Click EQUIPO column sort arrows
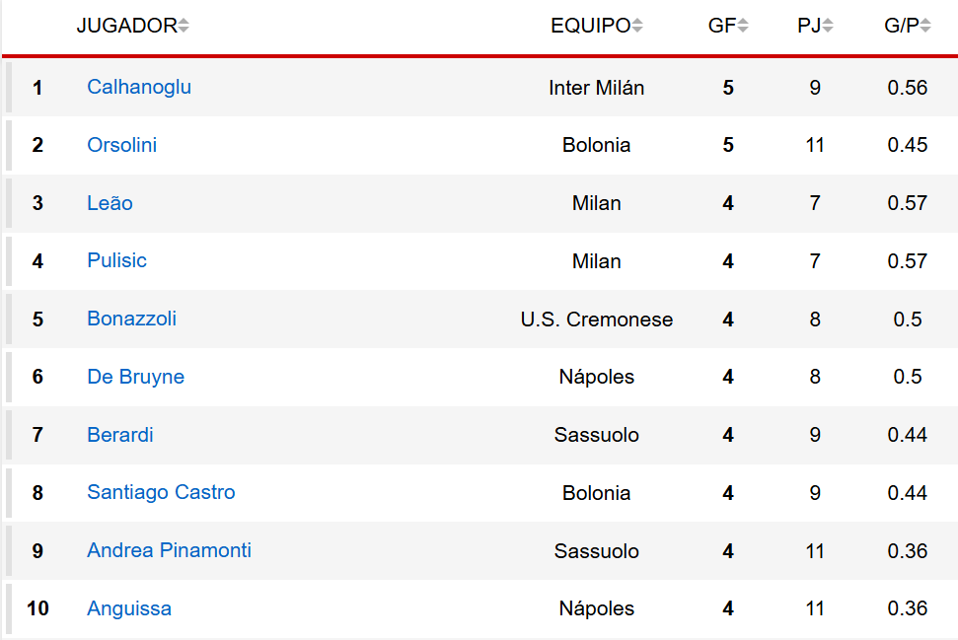This screenshot has height=640, width=958. (x=637, y=27)
